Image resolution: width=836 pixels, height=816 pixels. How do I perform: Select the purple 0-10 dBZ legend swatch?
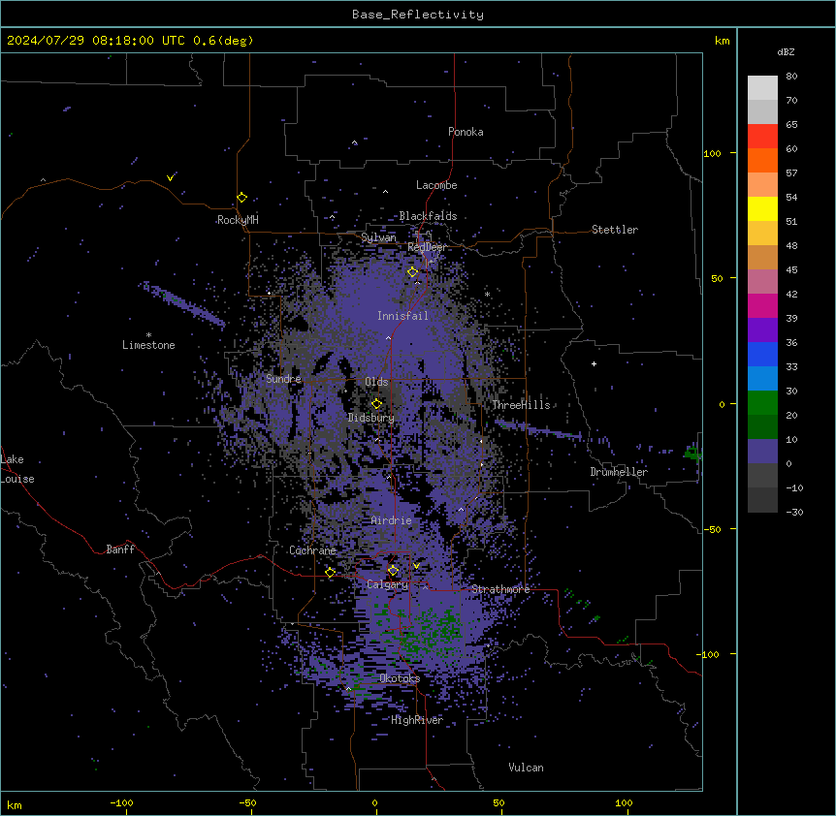coord(762,452)
